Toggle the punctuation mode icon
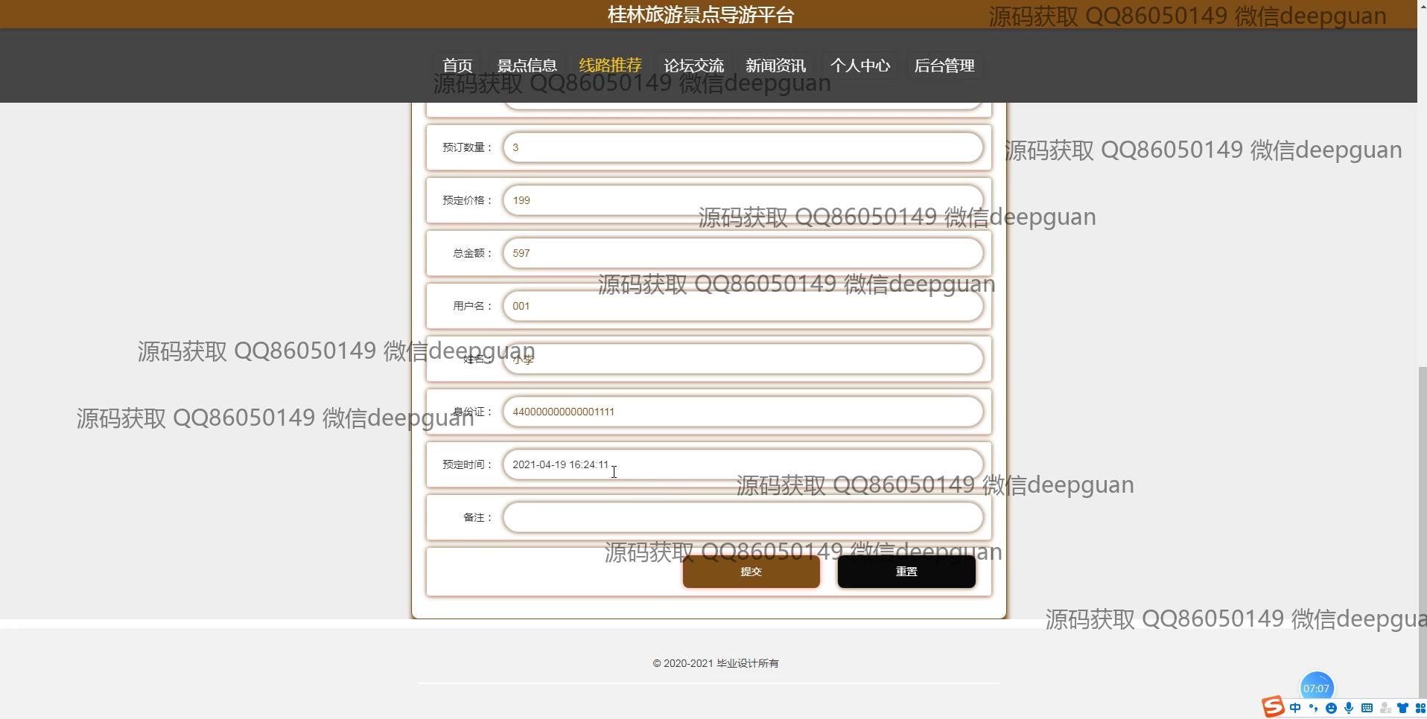Image resolution: width=1427 pixels, height=719 pixels. [x=1313, y=708]
